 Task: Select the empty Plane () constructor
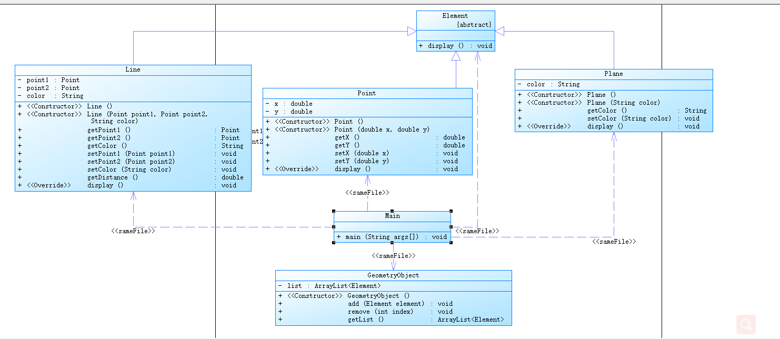point(567,95)
